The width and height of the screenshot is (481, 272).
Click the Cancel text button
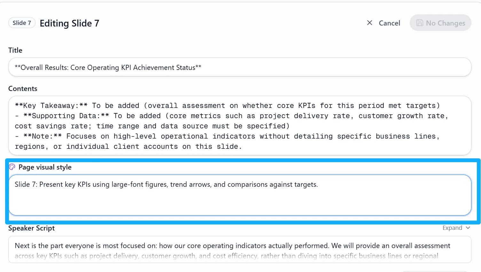pyautogui.click(x=389, y=23)
